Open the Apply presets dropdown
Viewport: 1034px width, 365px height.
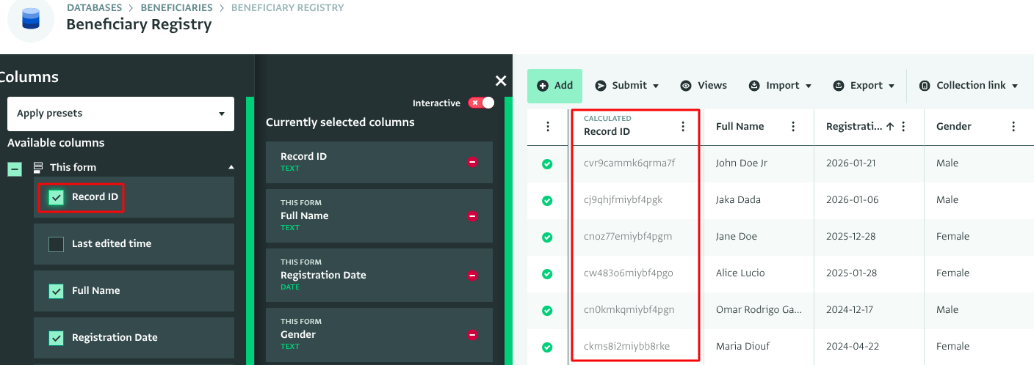coord(120,114)
